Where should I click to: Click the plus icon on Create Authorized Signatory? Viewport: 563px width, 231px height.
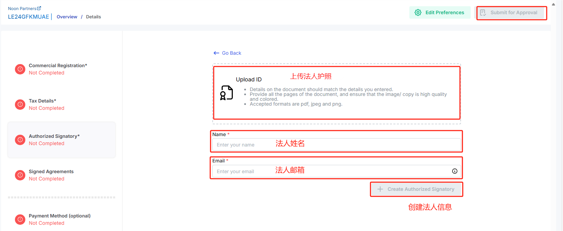pos(380,189)
